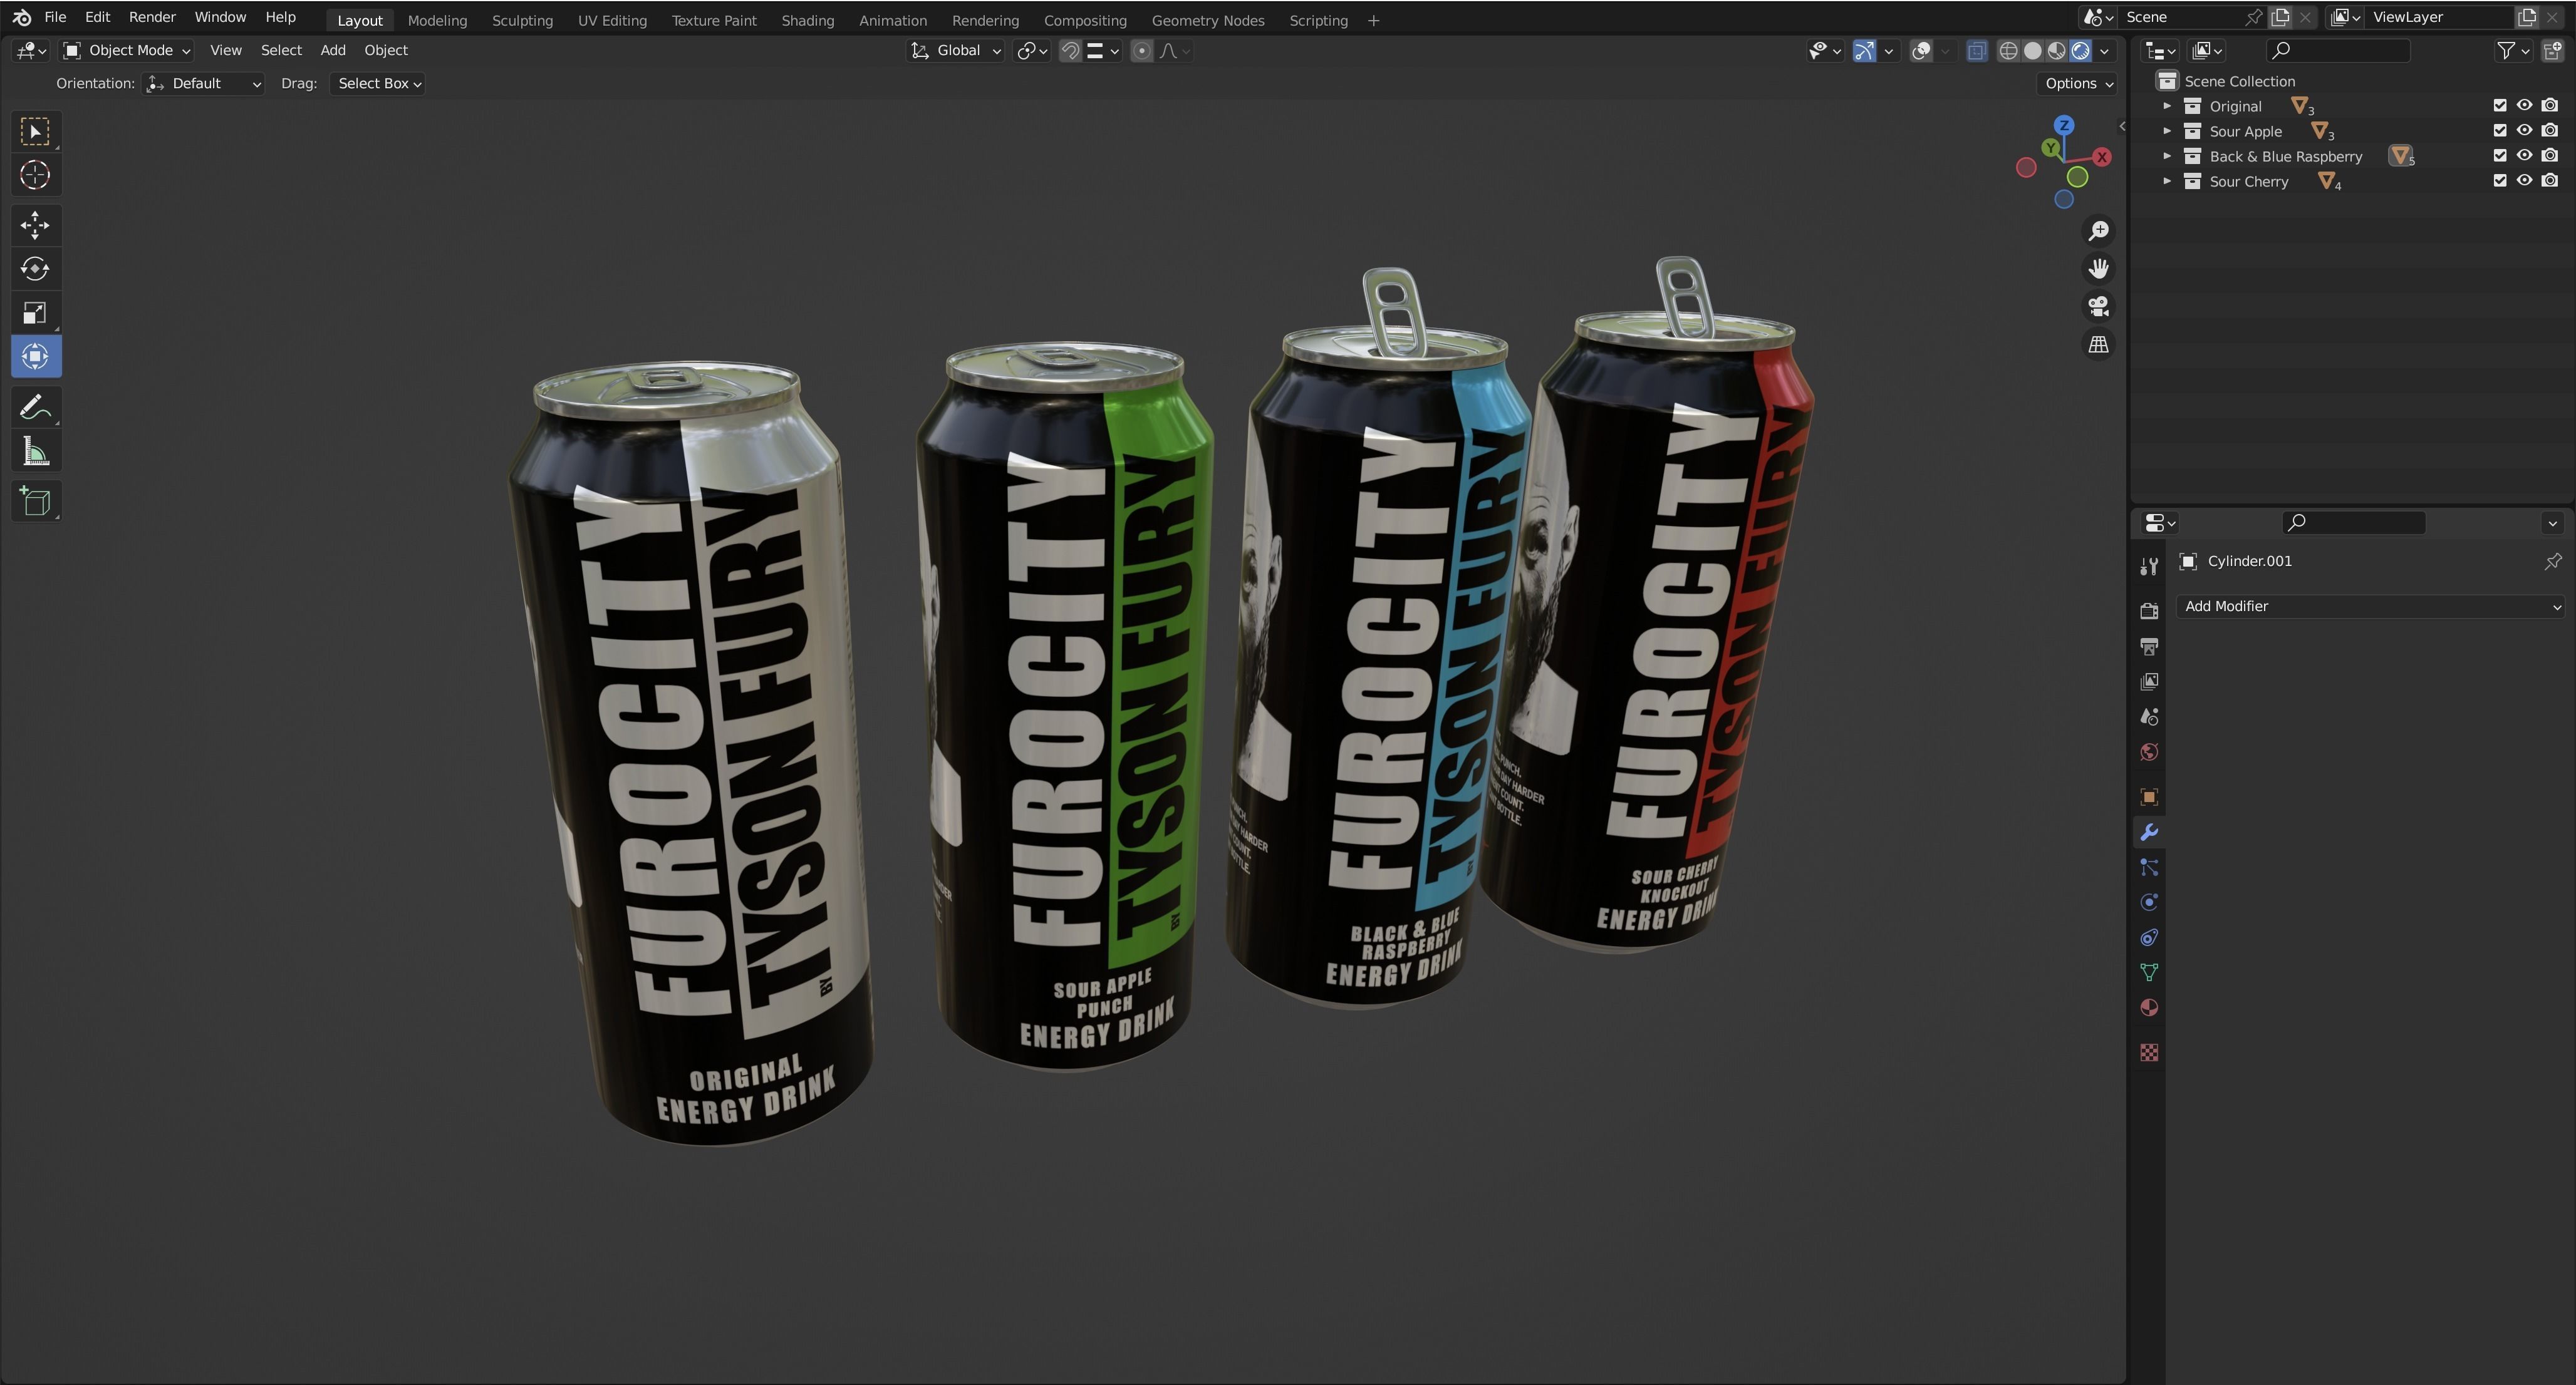Expand the Sour Cherry collection
The height and width of the screenshot is (1385, 2576).
pyautogui.click(x=2167, y=180)
